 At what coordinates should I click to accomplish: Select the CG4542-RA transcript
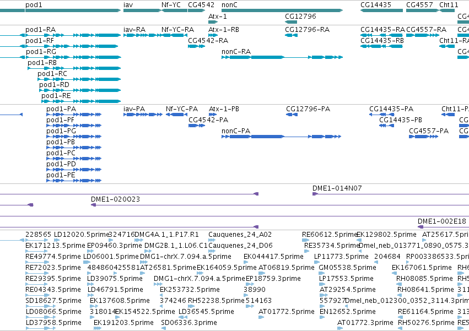[x=197, y=46]
